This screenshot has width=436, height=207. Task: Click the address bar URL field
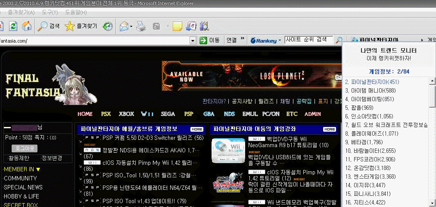[94, 40]
